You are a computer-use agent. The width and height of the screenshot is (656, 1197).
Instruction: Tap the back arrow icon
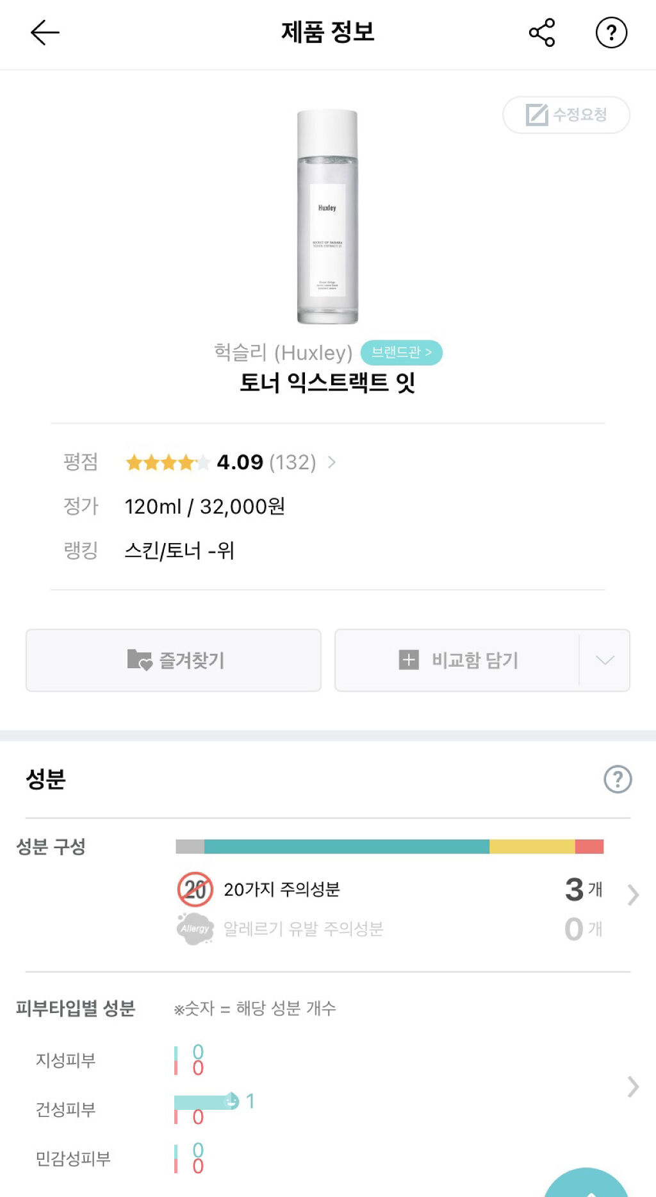click(45, 33)
